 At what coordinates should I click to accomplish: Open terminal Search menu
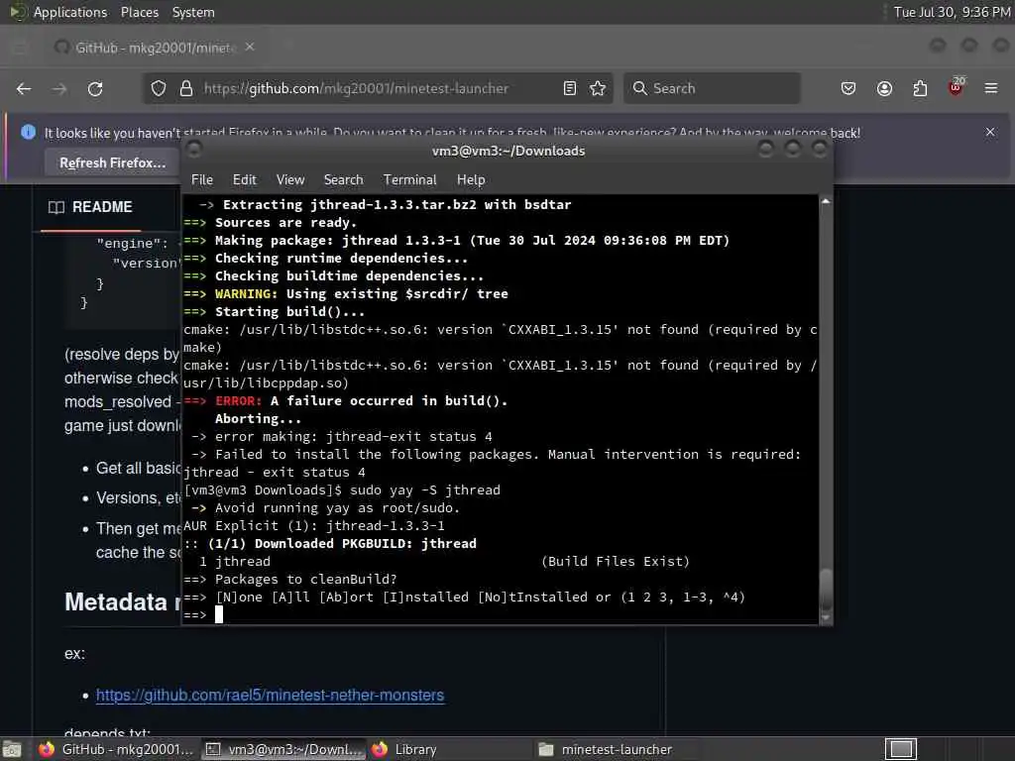(x=344, y=180)
